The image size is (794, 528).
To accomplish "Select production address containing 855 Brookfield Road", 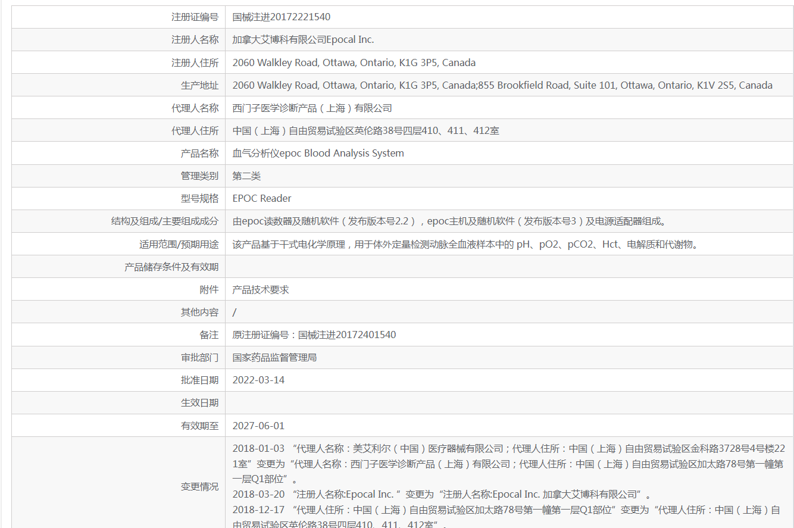I will coord(502,85).
